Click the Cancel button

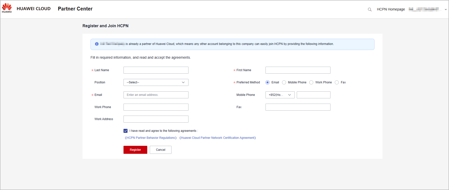(x=160, y=150)
